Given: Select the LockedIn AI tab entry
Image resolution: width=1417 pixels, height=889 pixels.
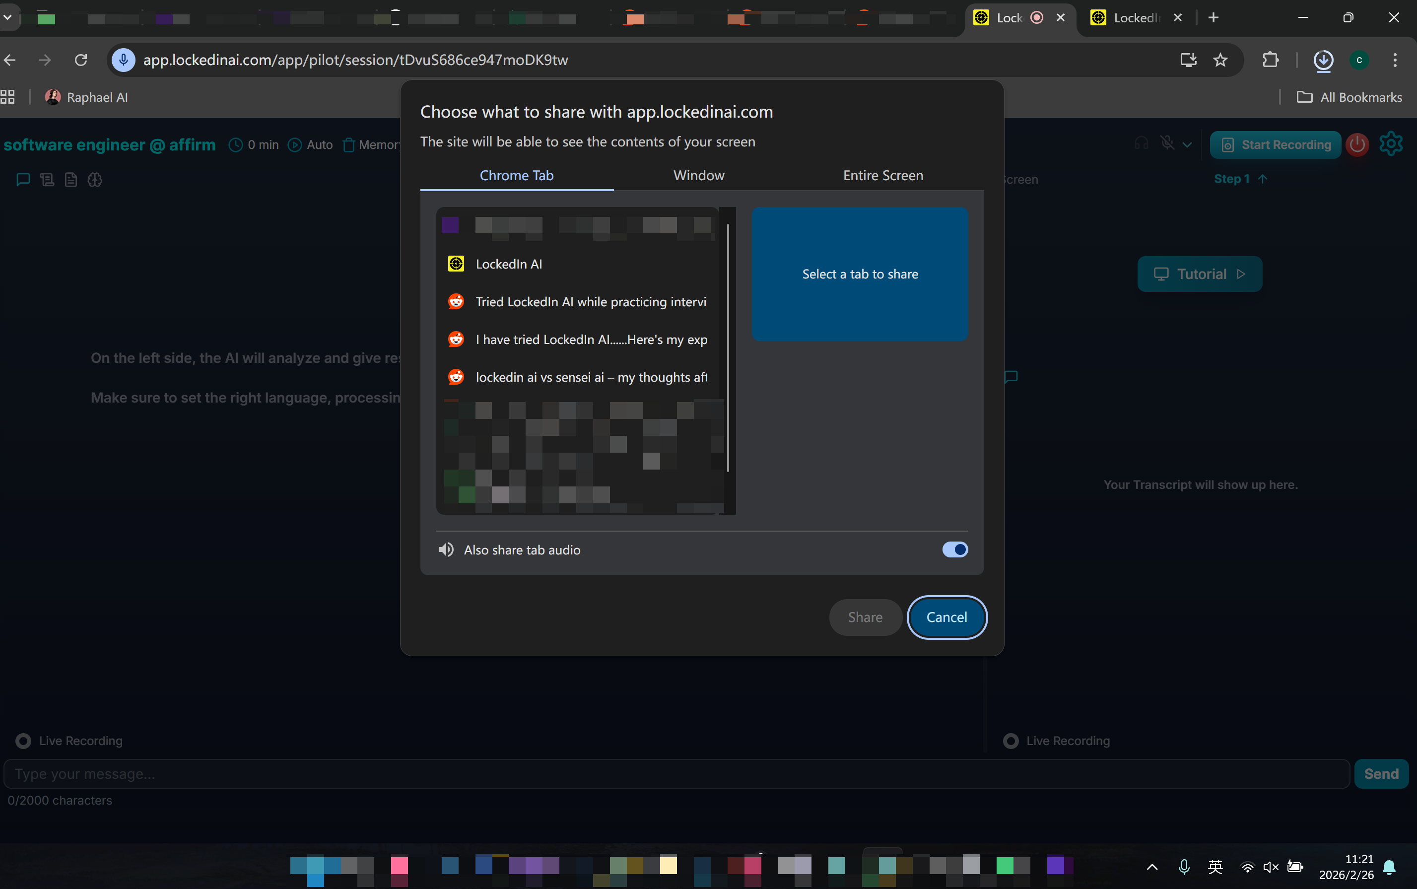Looking at the screenshot, I should (508, 264).
